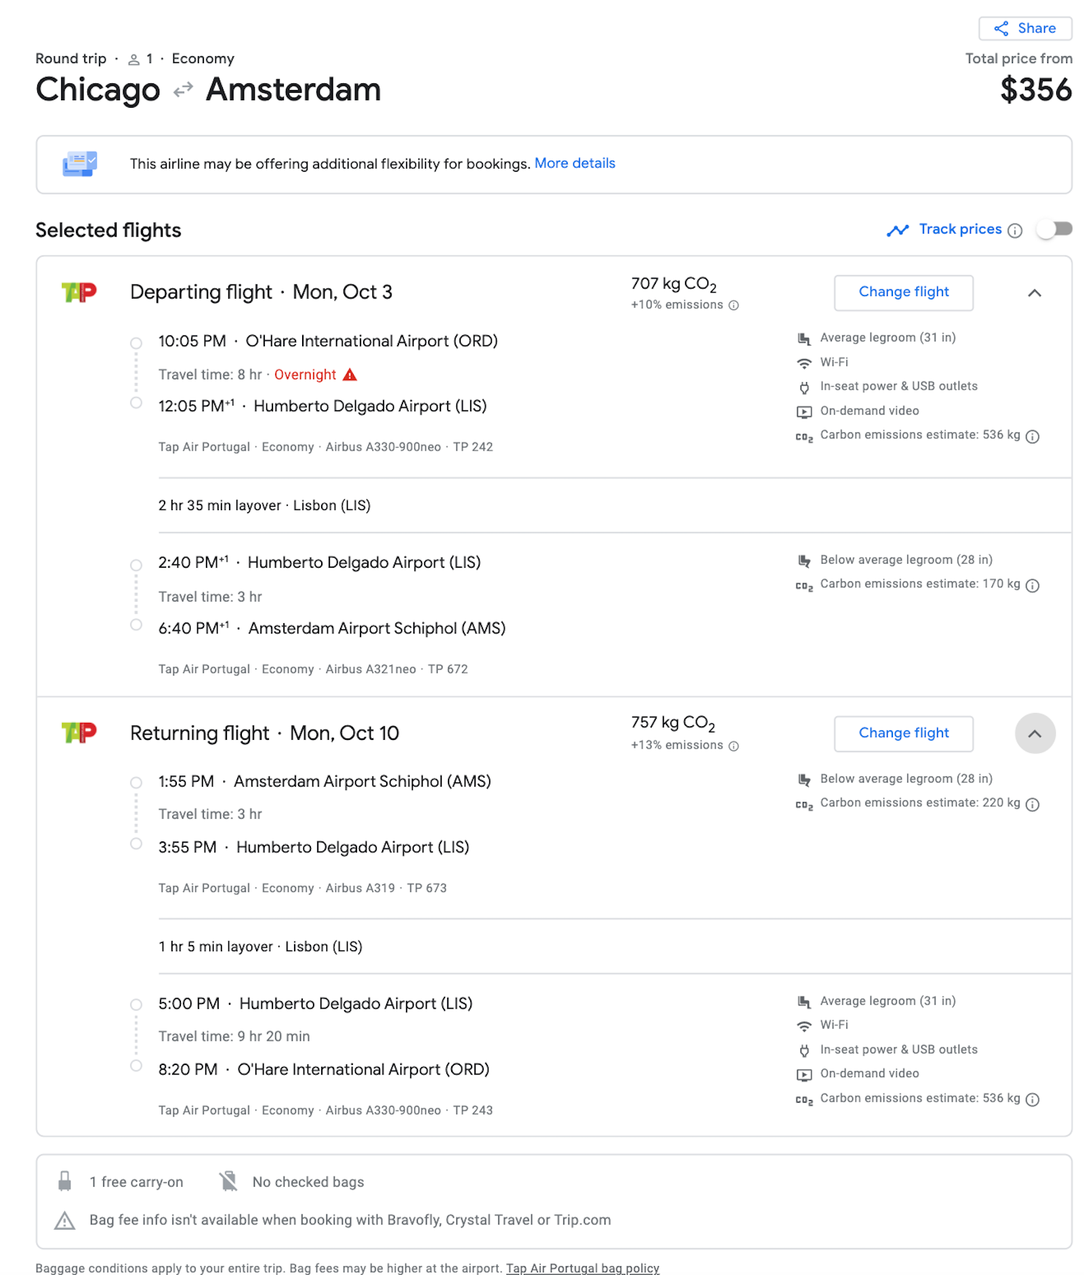Open the Round trip menu option

(x=70, y=58)
